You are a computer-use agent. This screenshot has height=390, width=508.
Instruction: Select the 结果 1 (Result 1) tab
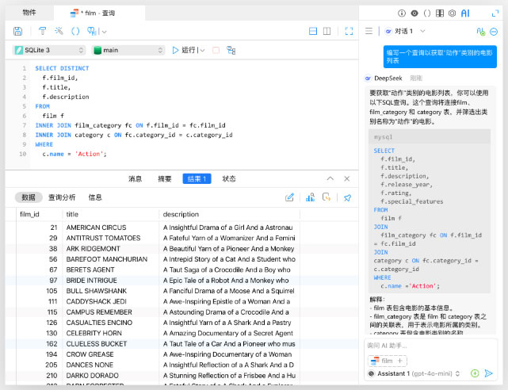pos(197,179)
